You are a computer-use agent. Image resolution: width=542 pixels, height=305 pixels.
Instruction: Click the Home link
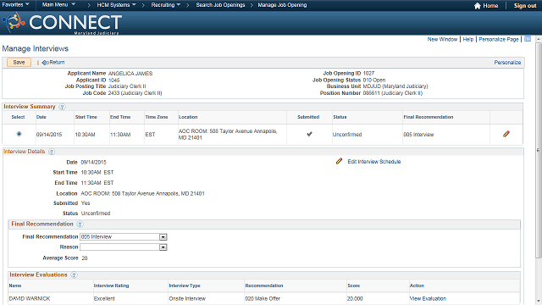(490, 6)
